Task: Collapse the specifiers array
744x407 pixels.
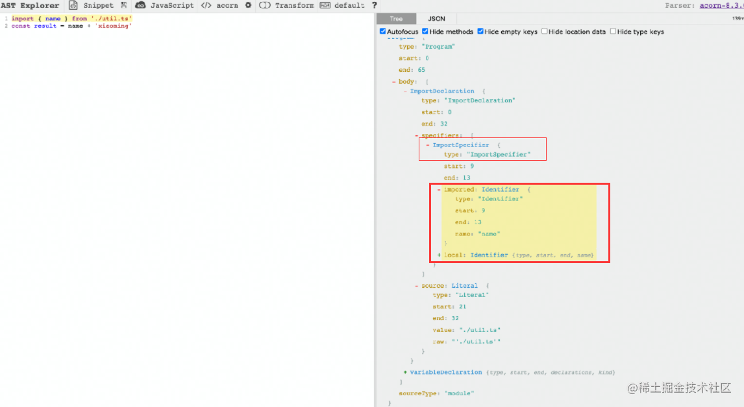Action: point(417,135)
